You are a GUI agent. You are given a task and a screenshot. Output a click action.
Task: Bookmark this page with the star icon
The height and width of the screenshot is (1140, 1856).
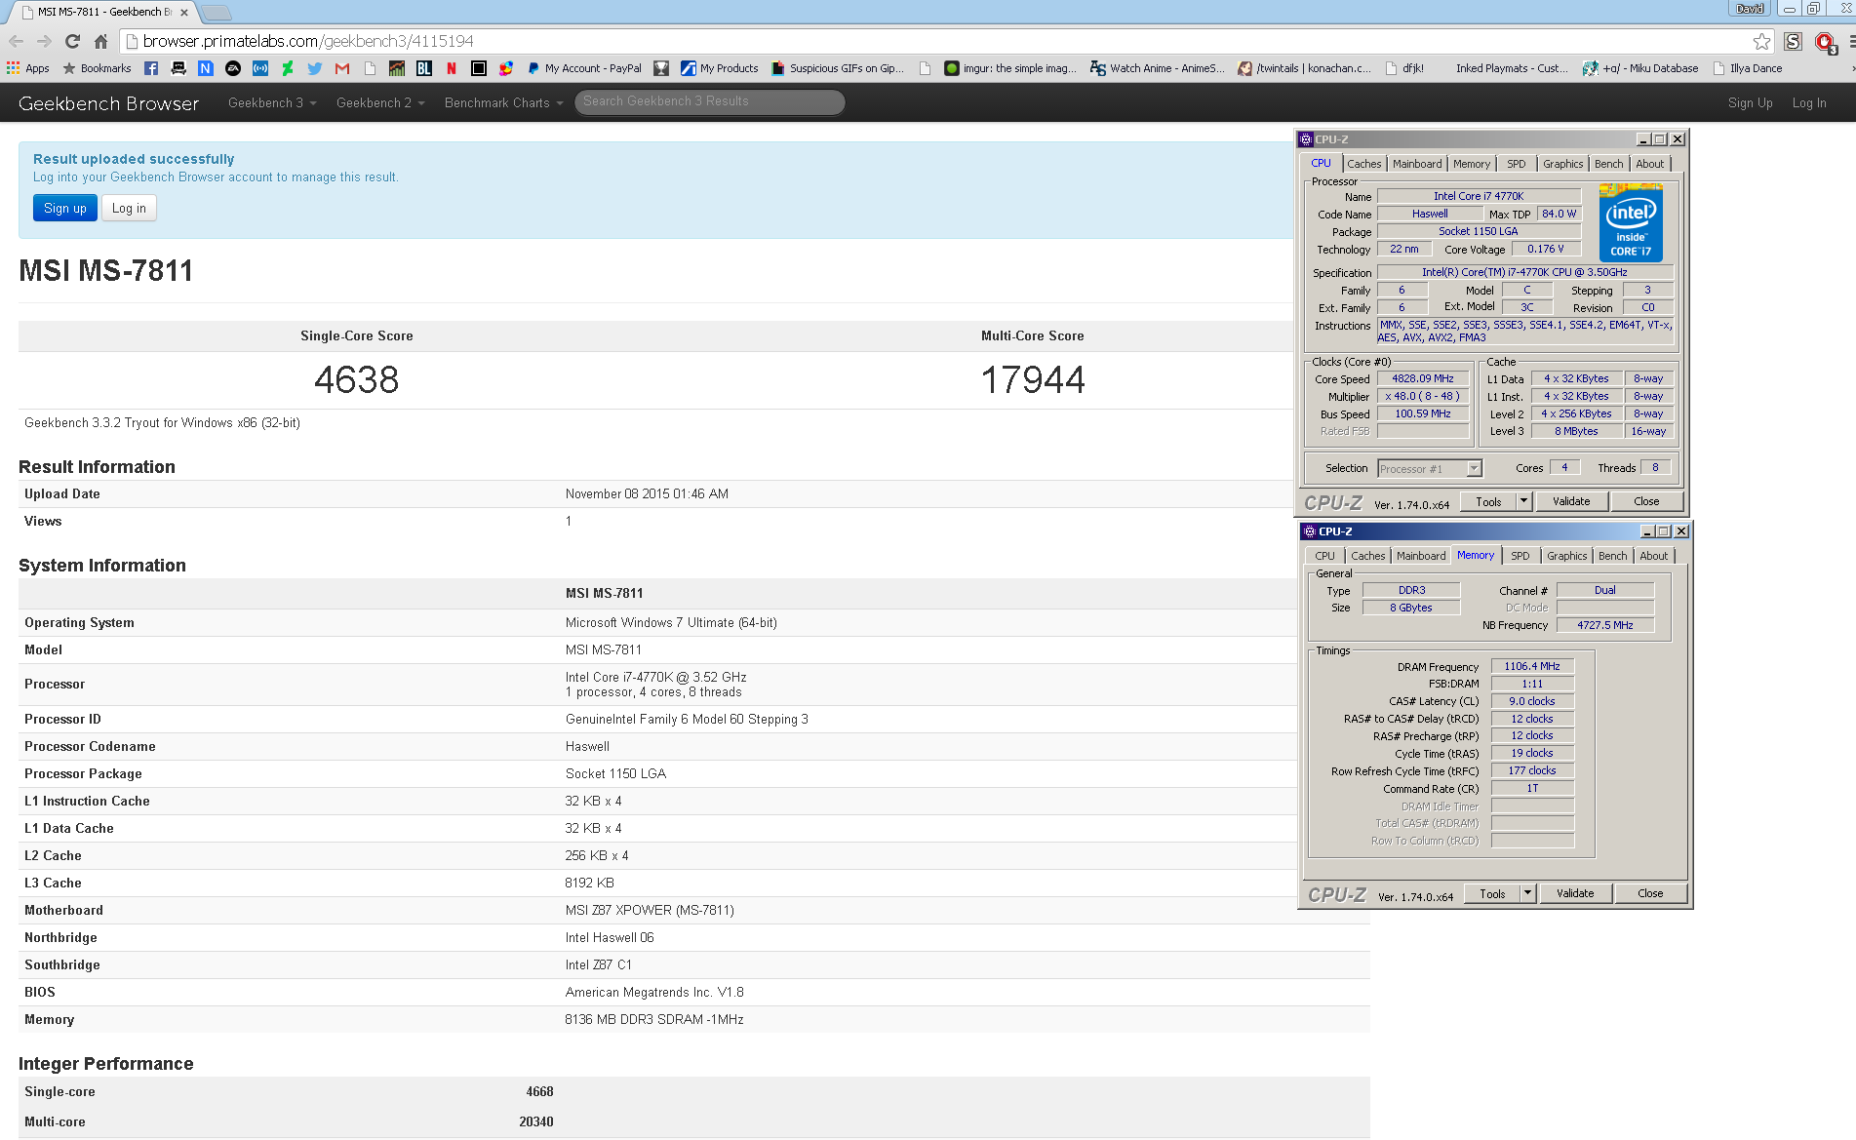(x=1761, y=41)
